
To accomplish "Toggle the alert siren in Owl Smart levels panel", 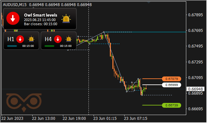I will click(66, 19).
